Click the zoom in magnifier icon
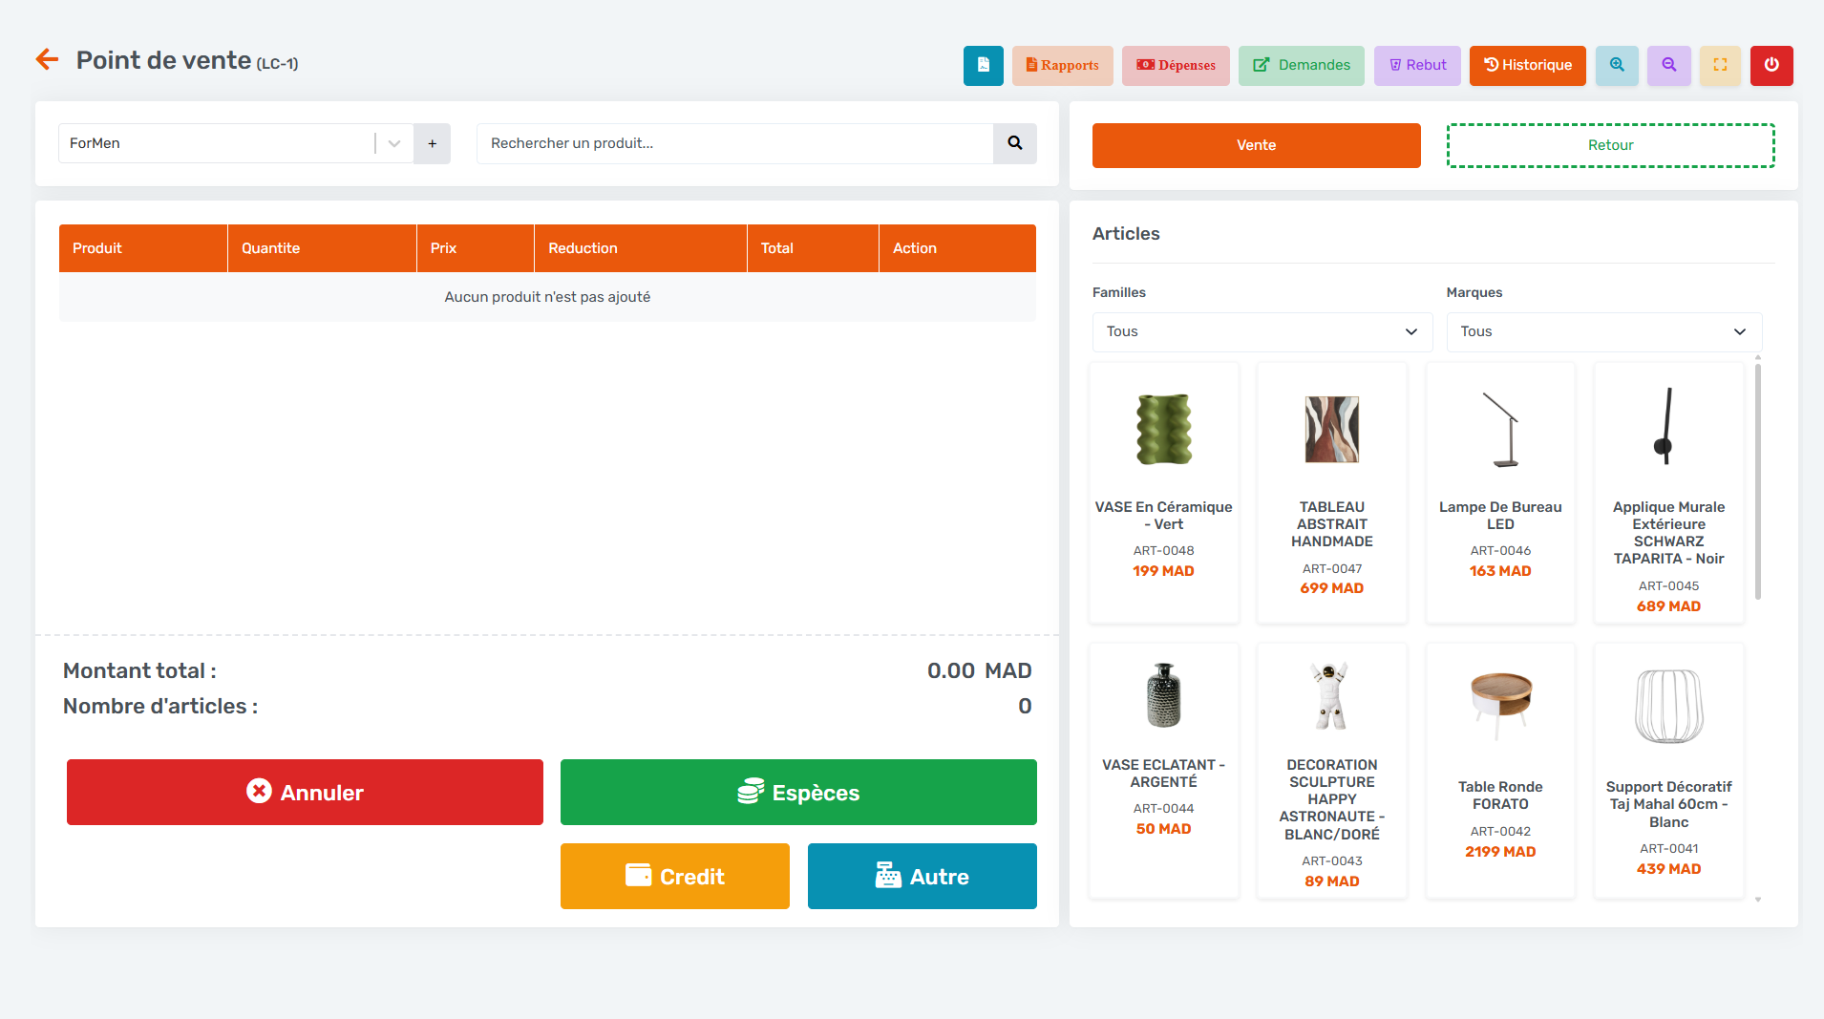Screen dimensions: 1824x1019 coord(1617,65)
